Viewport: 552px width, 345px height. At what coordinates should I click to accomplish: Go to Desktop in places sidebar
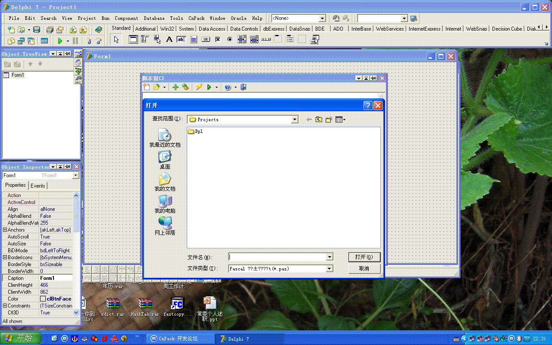[x=165, y=160]
